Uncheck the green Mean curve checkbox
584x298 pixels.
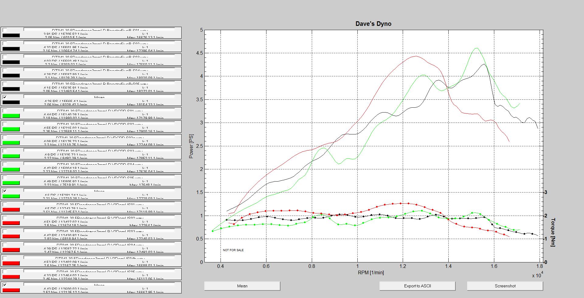click(x=5, y=191)
